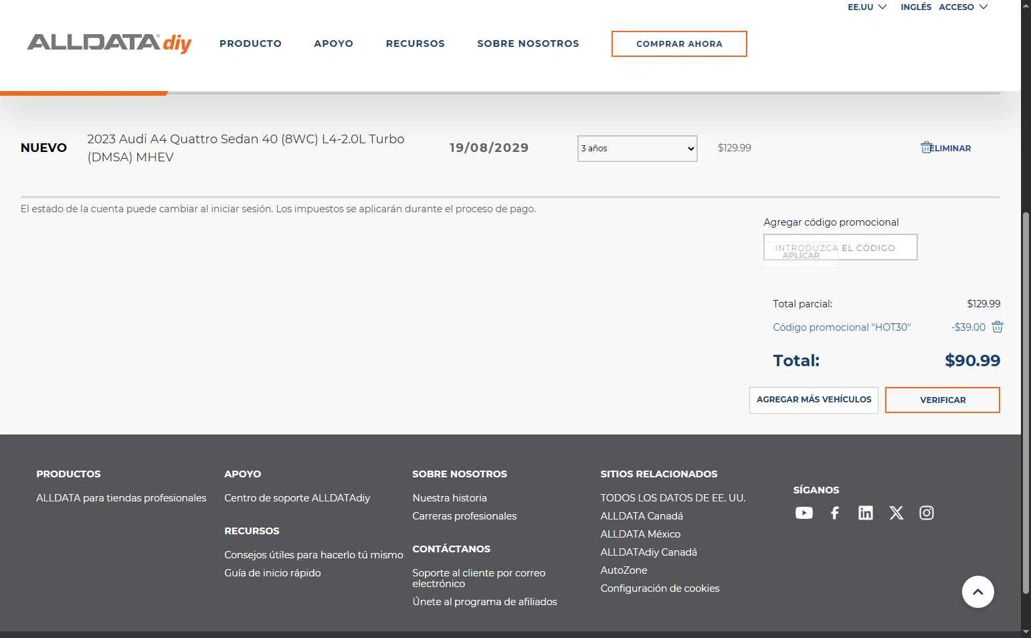
Task: Click Eliminar to remove the Audi A4
Action: [x=945, y=148]
